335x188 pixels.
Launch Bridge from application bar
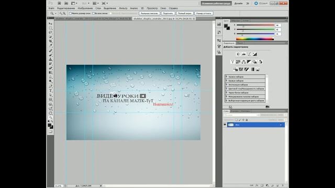tap(59, 3)
